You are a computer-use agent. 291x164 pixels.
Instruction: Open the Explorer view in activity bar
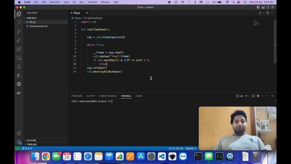click(x=19, y=14)
